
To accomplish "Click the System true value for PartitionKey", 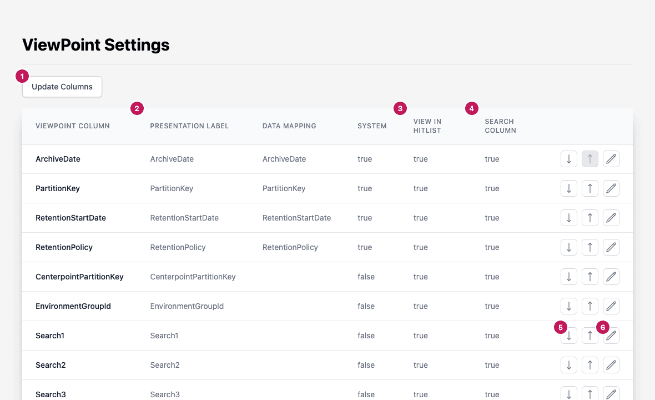I will tap(365, 188).
